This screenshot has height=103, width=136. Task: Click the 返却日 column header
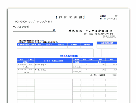77,62
